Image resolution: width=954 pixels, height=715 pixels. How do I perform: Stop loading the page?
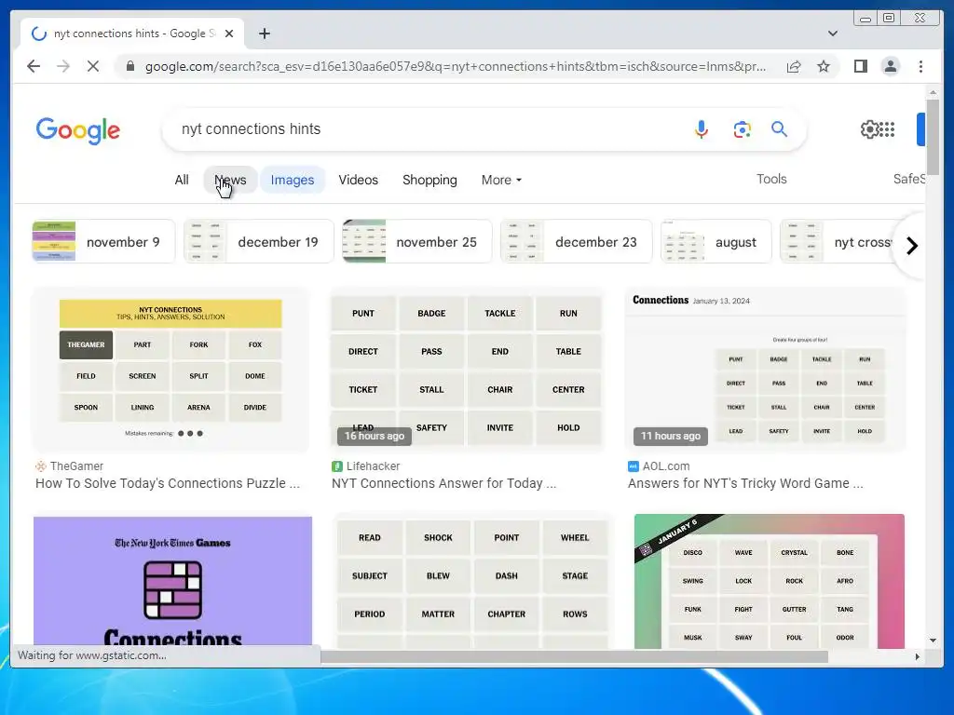93,66
